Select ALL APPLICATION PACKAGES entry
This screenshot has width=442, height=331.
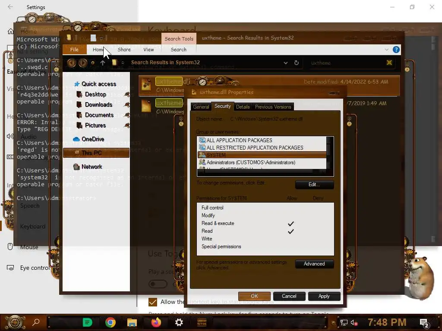point(262,140)
